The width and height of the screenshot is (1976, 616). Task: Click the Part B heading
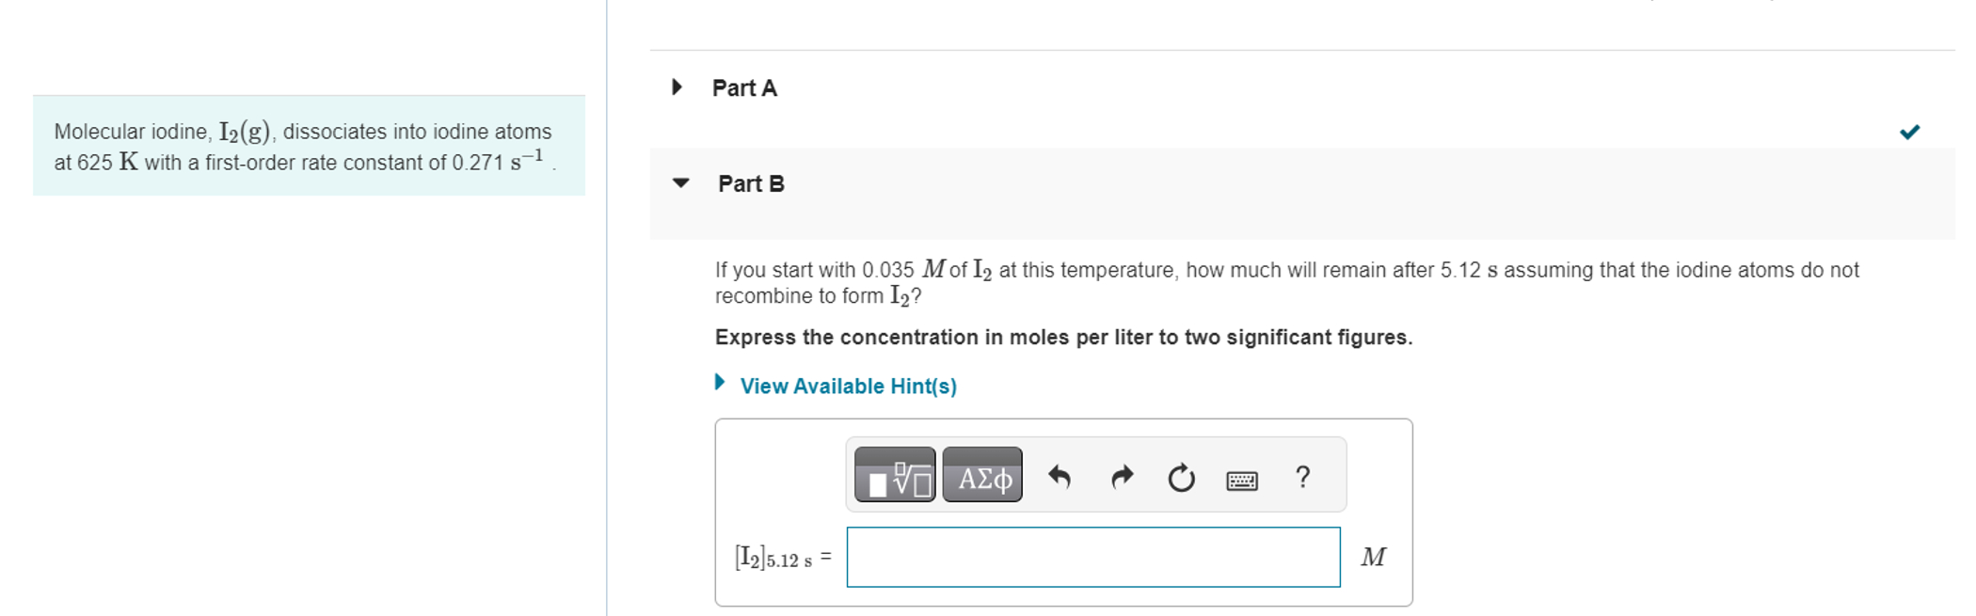(x=751, y=183)
